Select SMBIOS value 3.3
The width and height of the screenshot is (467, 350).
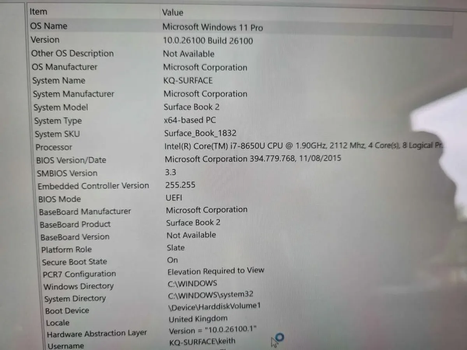pos(170,172)
